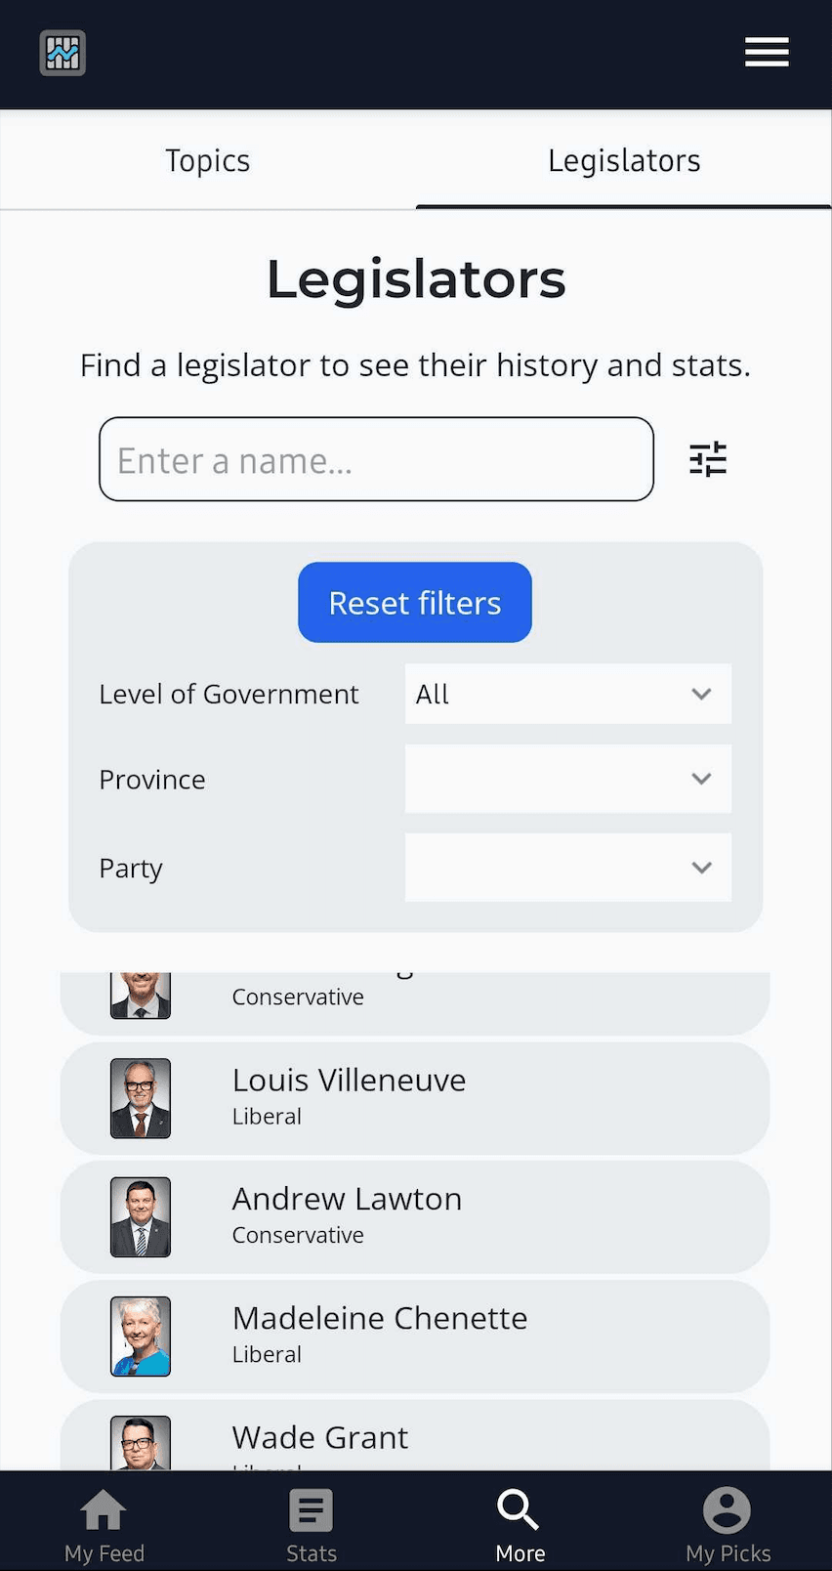Tap Madeleine Chenette's photo thumbnail
The height and width of the screenshot is (1571, 832).
click(x=141, y=1337)
